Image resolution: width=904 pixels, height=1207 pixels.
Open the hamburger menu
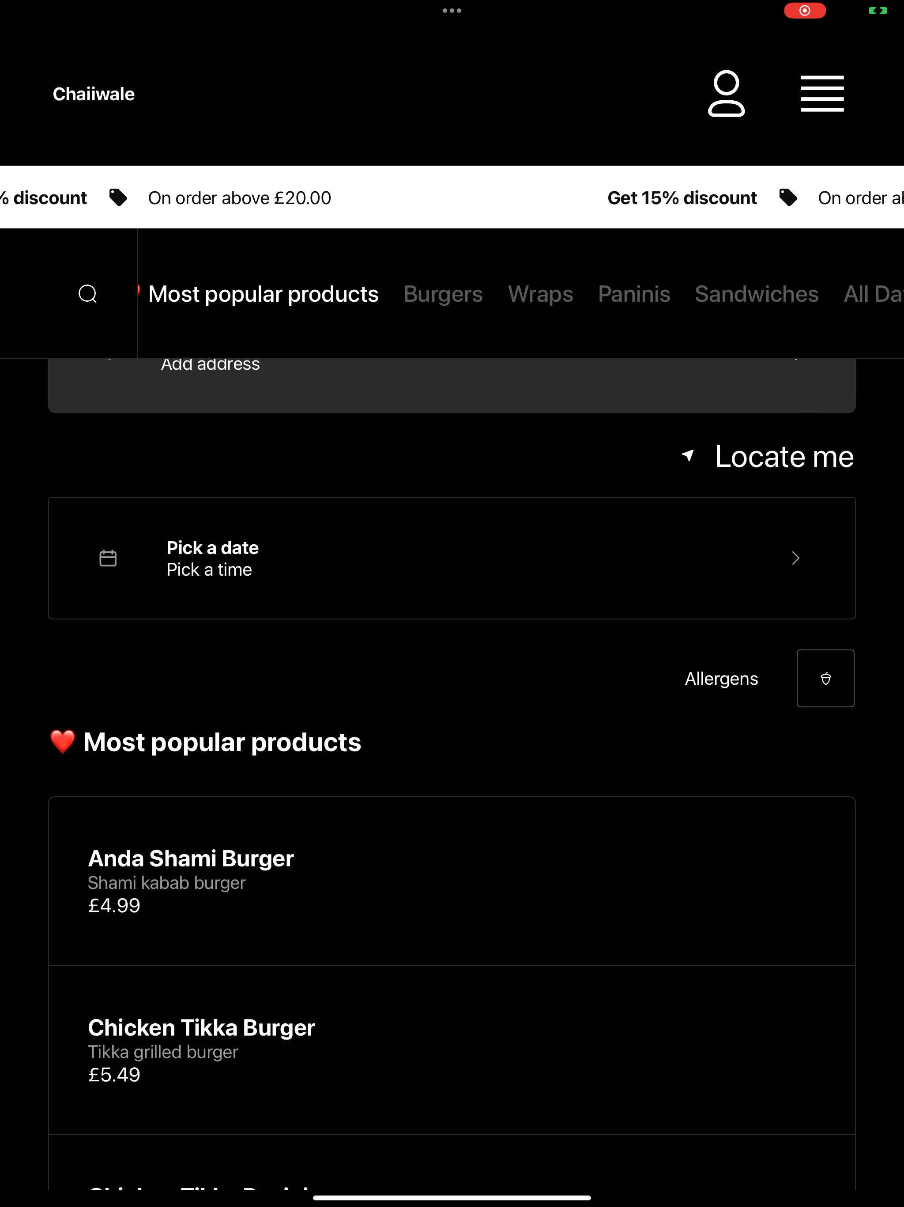(x=822, y=94)
